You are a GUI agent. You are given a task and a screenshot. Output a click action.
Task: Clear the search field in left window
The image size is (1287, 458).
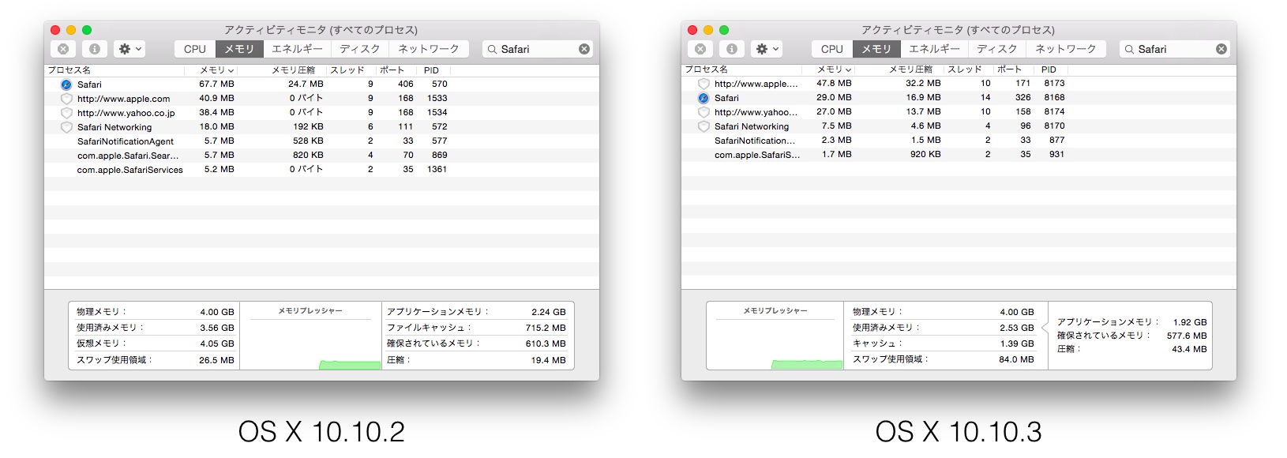pyautogui.click(x=584, y=49)
